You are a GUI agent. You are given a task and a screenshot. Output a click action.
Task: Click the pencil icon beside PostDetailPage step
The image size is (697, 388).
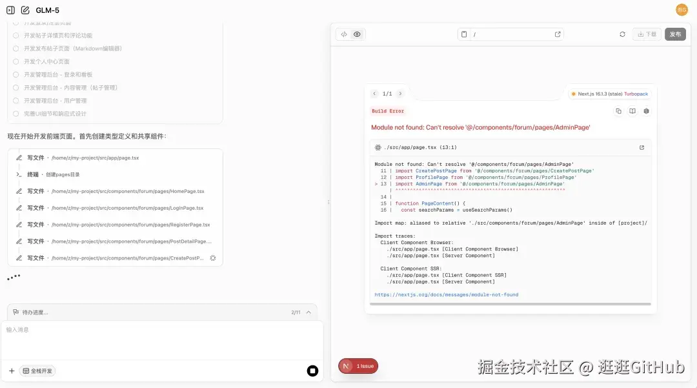coord(19,241)
